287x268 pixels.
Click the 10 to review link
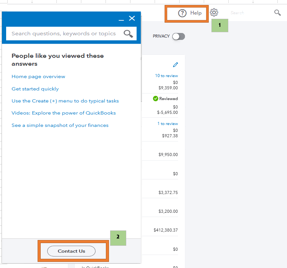tap(166, 76)
